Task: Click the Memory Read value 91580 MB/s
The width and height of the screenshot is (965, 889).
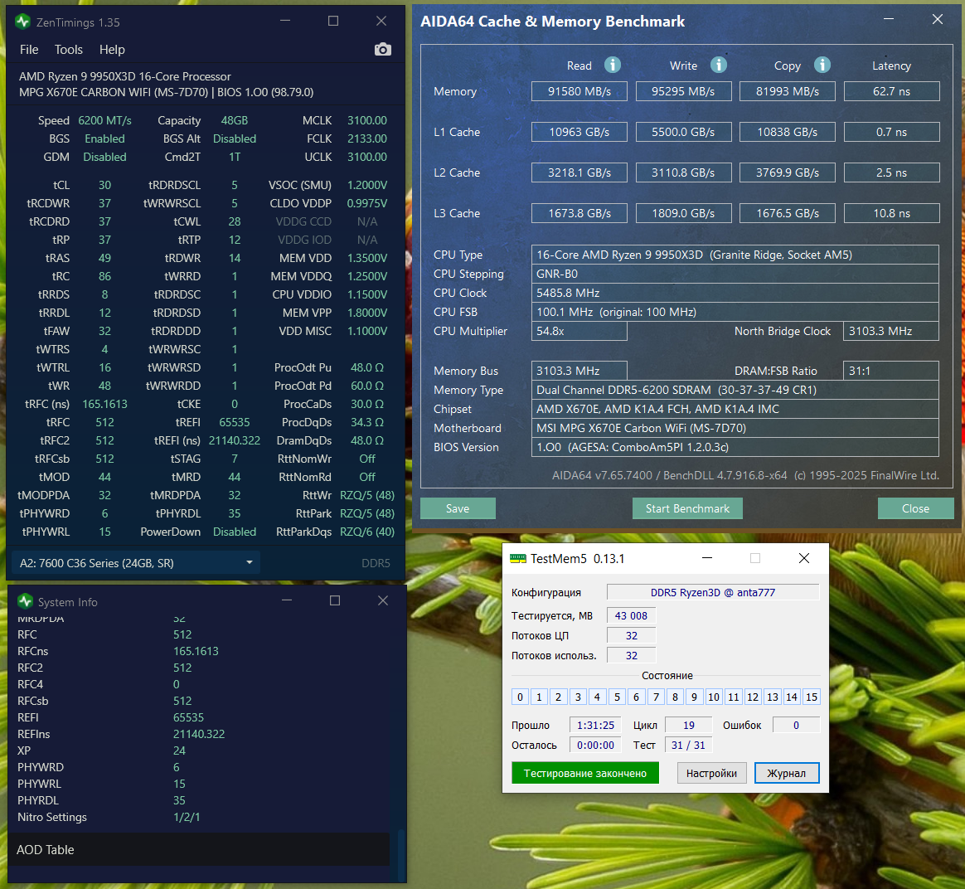Action: click(579, 91)
